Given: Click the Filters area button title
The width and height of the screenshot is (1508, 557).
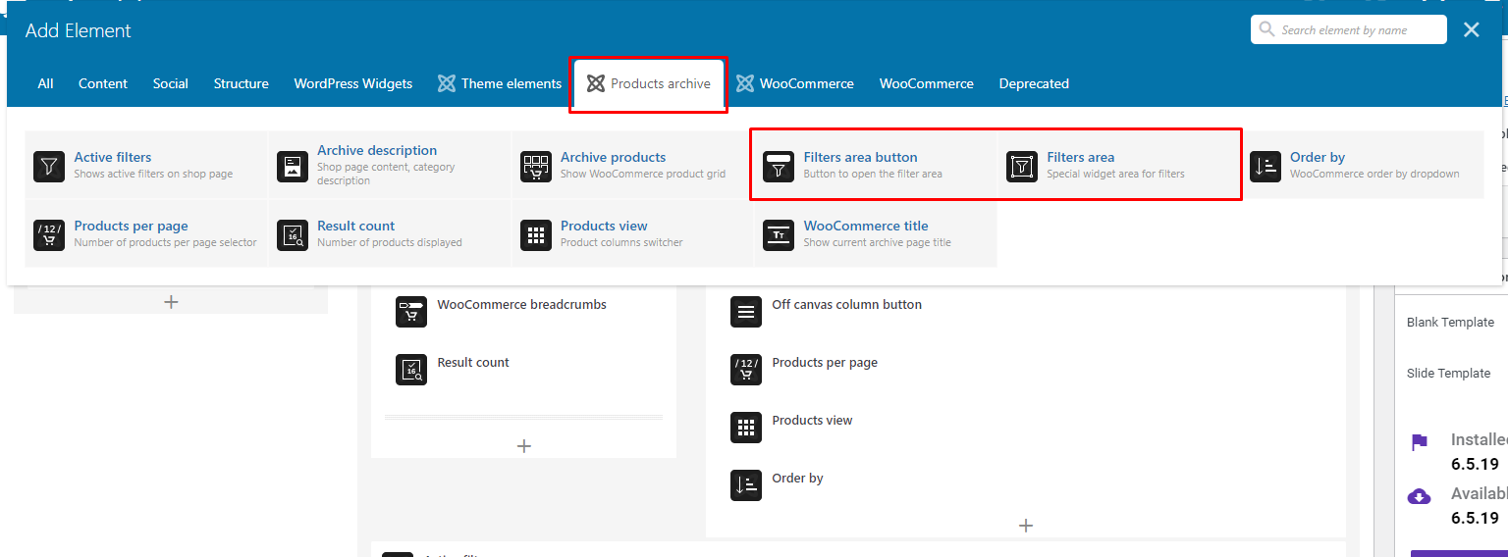Looking at the screenshot, I should pos(860,157).
